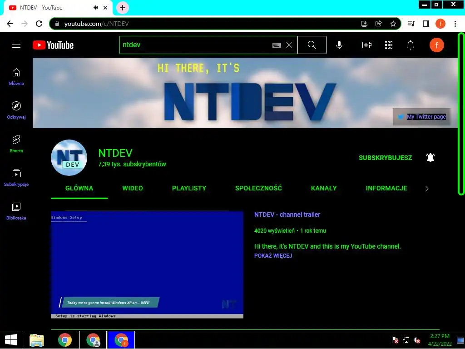The image size is (465, 349).
Task: Open the notifications bell in header
Action: (411, 45)
